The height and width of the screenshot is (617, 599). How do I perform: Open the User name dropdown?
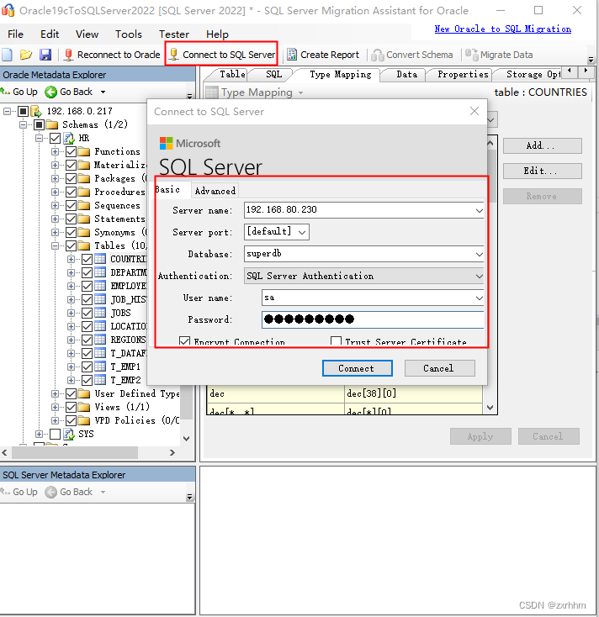point(479,298)
